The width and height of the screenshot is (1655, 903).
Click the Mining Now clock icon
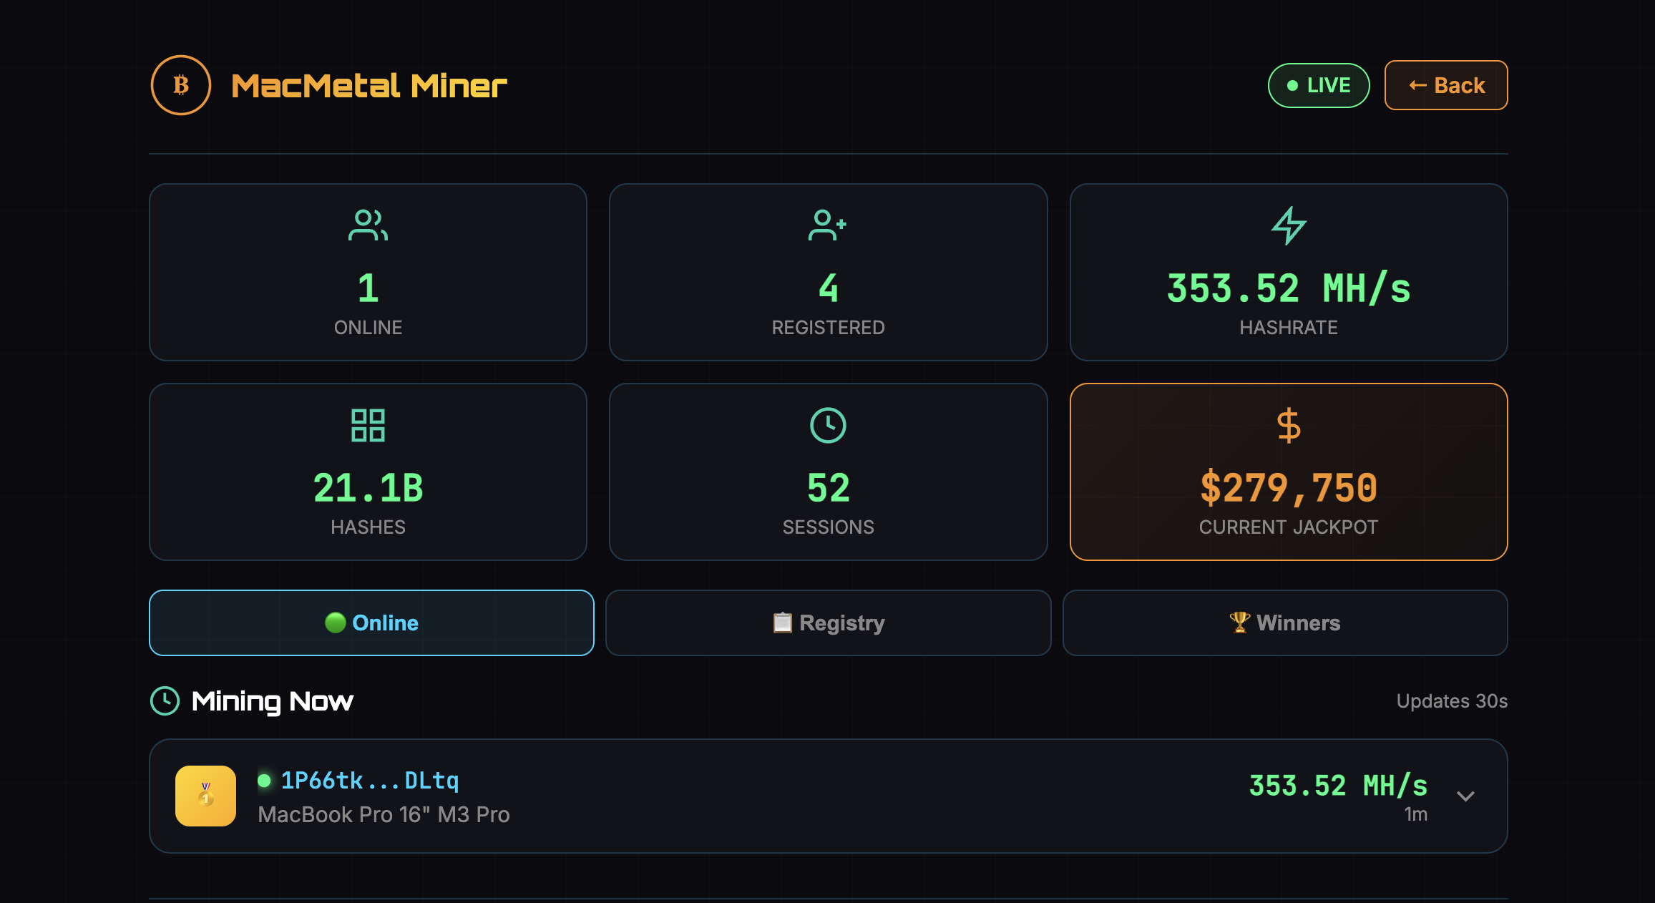(165, 701)
